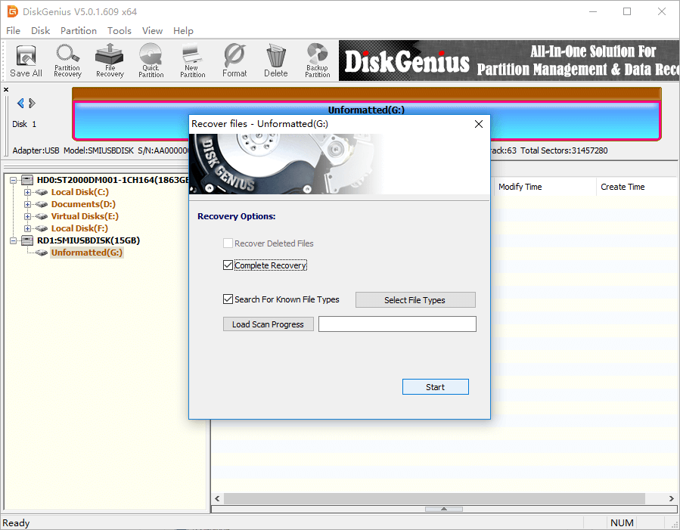Viewport: 680px width, 530px height.
Task: Open the File menu
Action: coord(13,31)
